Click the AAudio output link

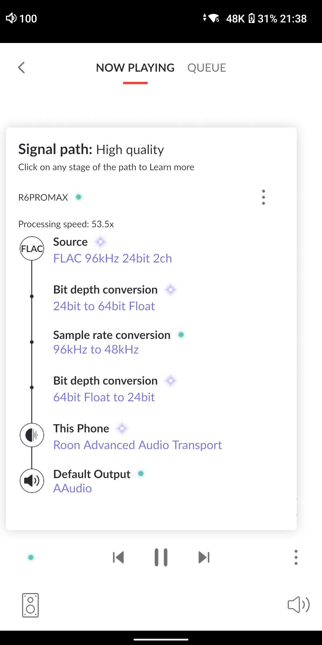[x=72, y=489]
